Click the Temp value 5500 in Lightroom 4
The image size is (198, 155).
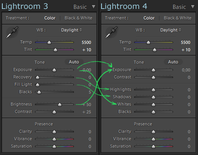coord(186,42)
